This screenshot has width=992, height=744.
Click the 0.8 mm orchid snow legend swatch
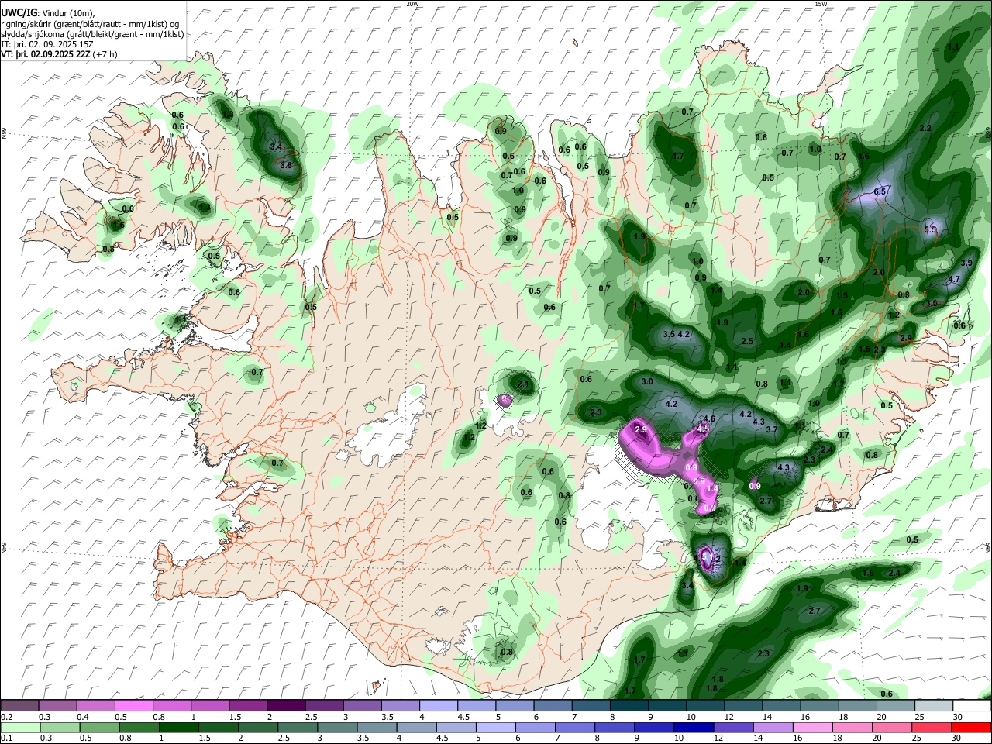[171, 705]
